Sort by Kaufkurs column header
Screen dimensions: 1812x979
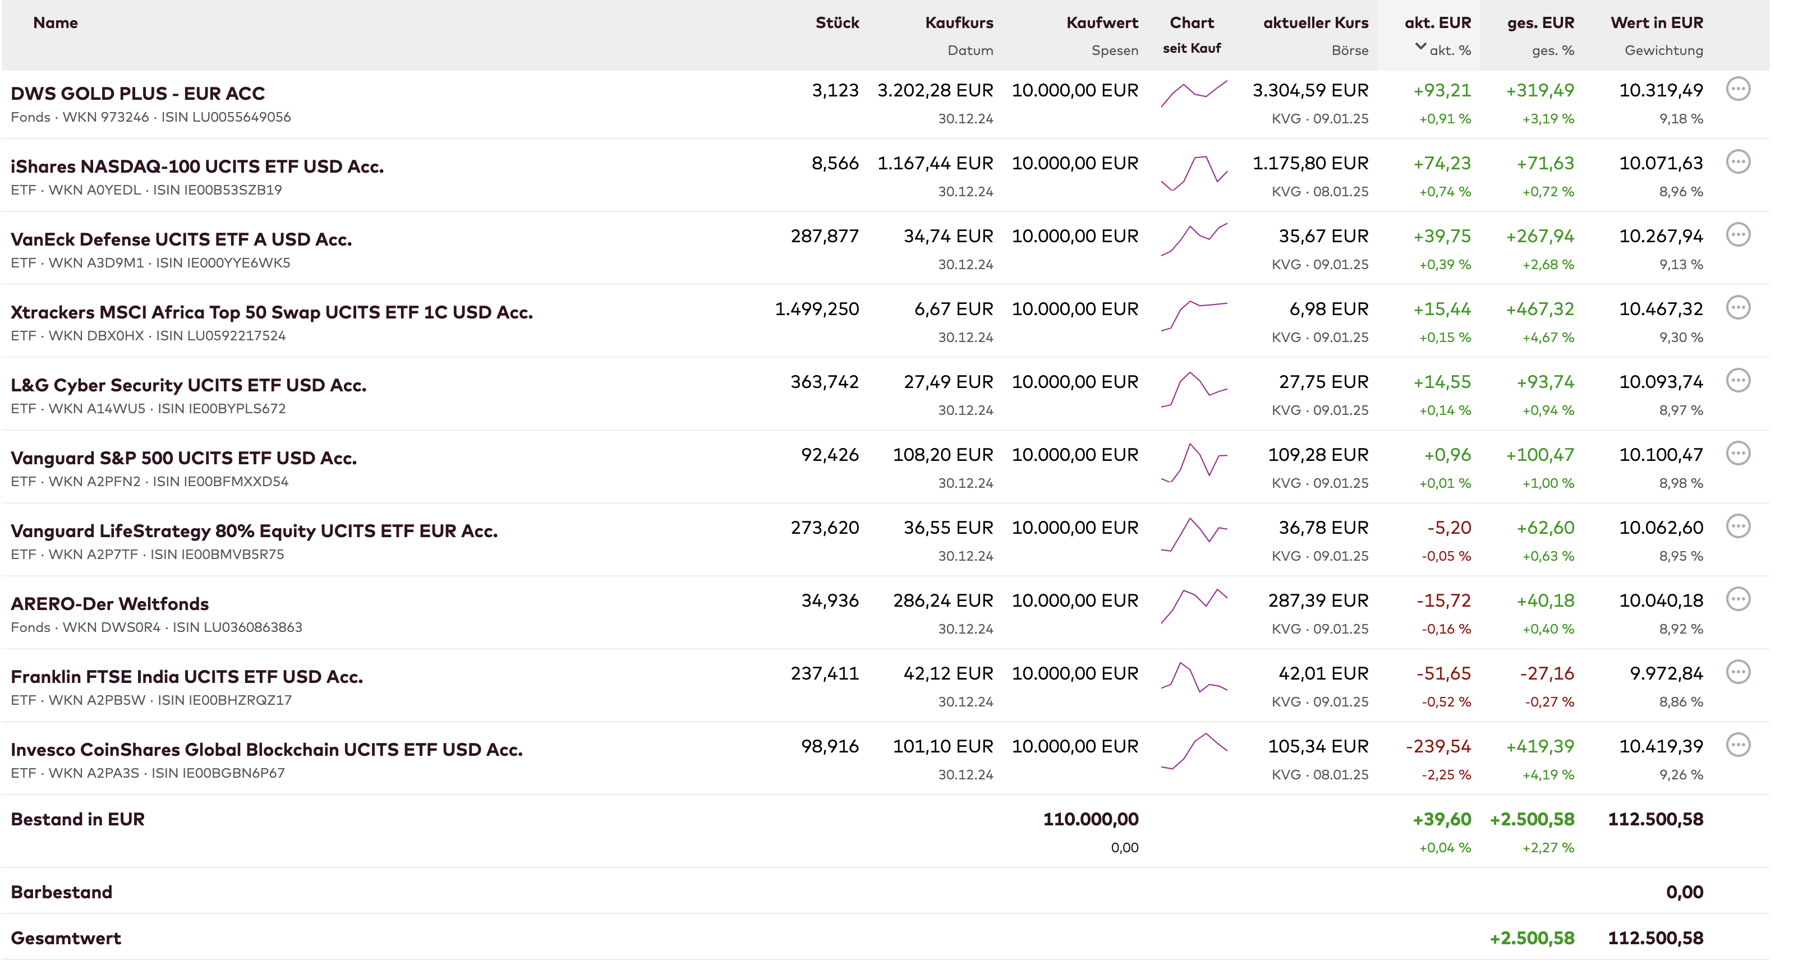[959, 22]
